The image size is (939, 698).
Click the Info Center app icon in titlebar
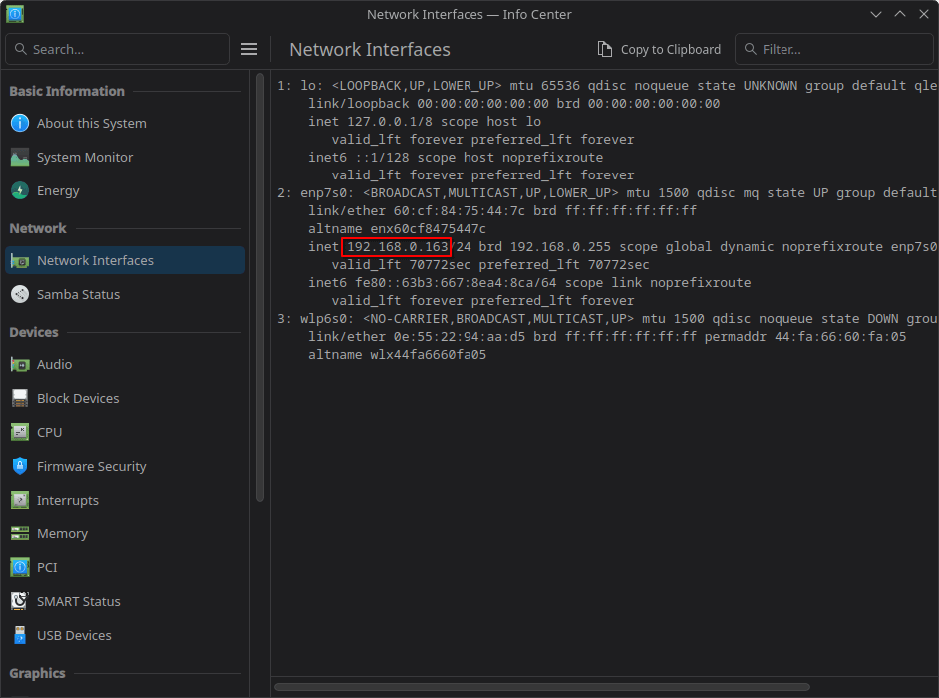coord(15,14)
